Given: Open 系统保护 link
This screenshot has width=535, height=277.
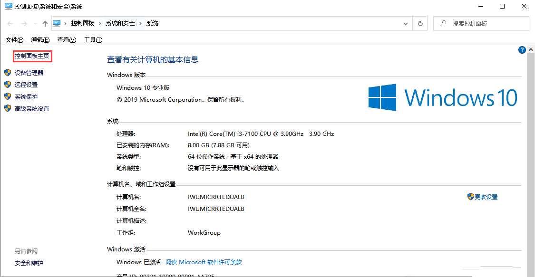Looking at the screenshot, I should (x=26, y=97).
